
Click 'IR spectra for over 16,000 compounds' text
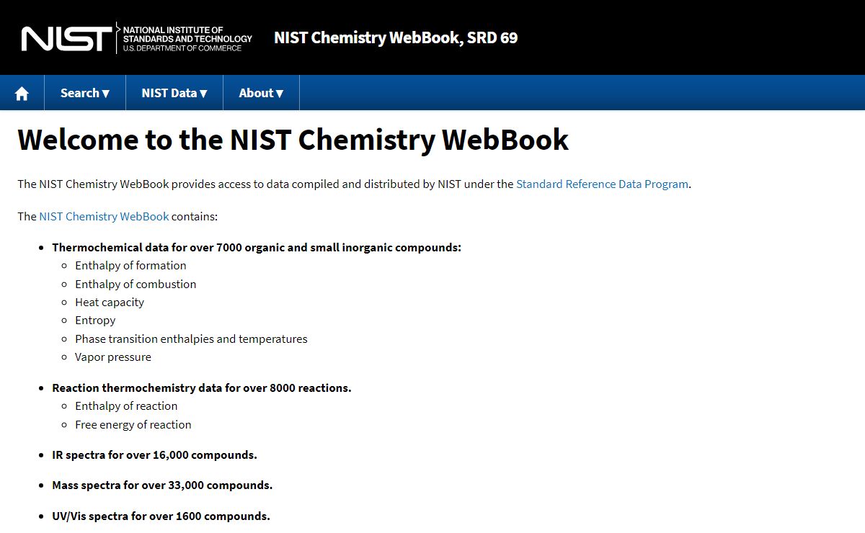[154, 454]
